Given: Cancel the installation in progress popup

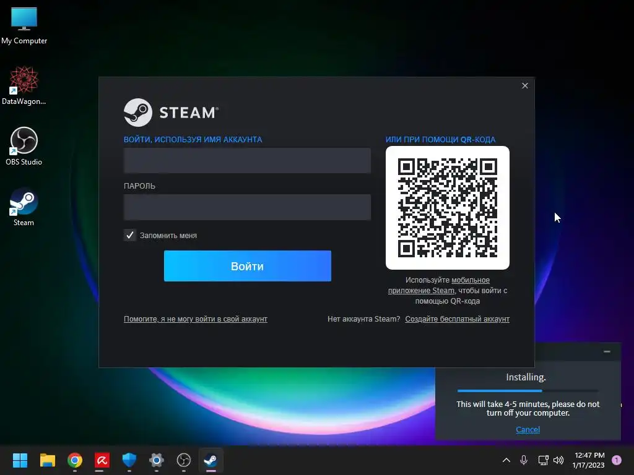Looking at the screenshot, I should coord(528,429).
